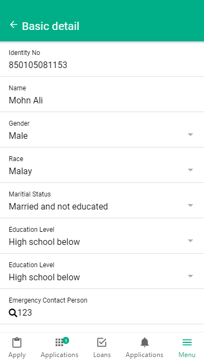This screenshot has height=363, width=204.
Task: Tap the Apply clipboard icon
Action: 17,342
